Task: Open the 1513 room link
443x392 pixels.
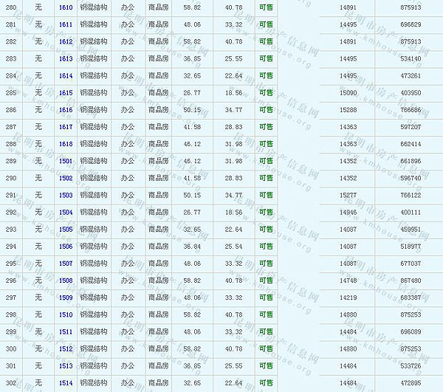Action: [x=66, y=366]
